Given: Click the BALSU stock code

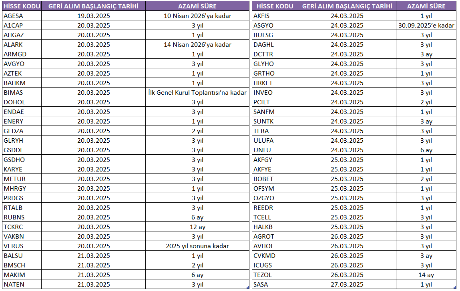Looking at the screenshot, I should tap(22, 256).
